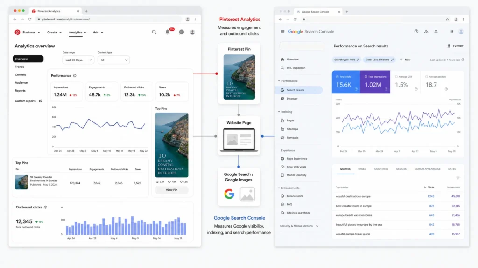Toggle Total impressions metric checkbox
The image size is (478, 268).
coord(366,77)
